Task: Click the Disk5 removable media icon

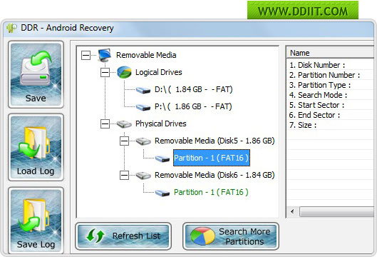Action: click(143, 141)
